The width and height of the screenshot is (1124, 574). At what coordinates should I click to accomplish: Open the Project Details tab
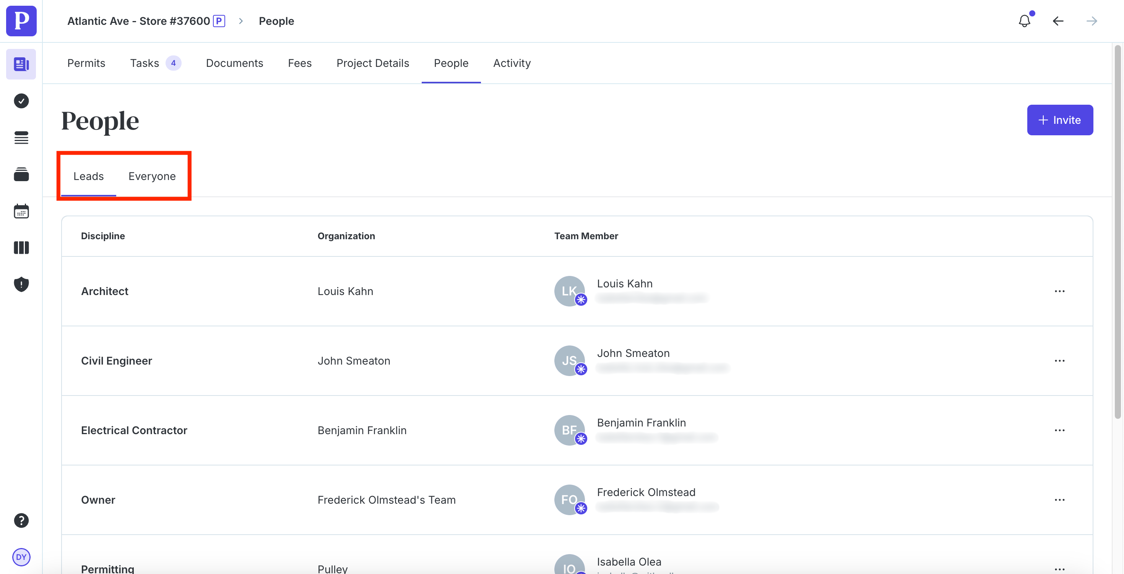point(372,63)
